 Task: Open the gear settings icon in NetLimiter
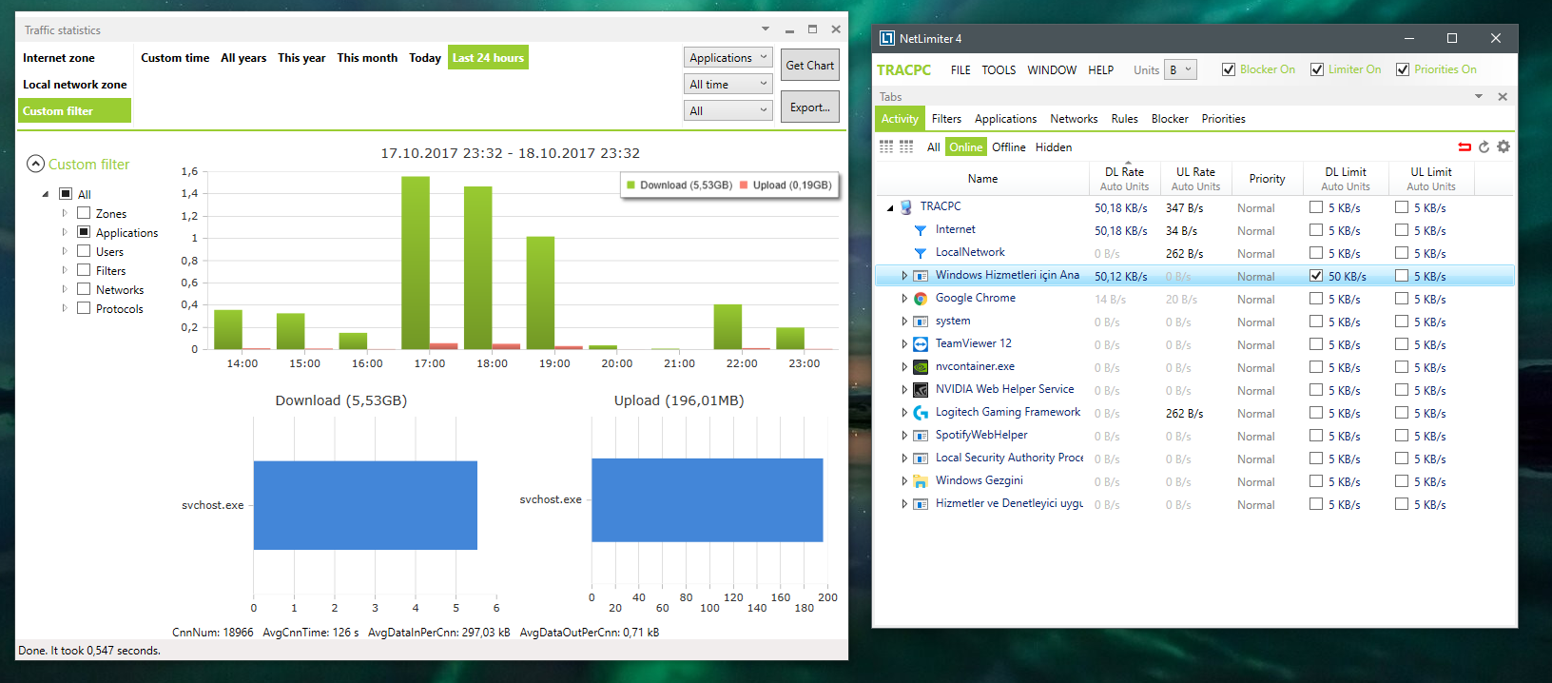(1503, 146)
